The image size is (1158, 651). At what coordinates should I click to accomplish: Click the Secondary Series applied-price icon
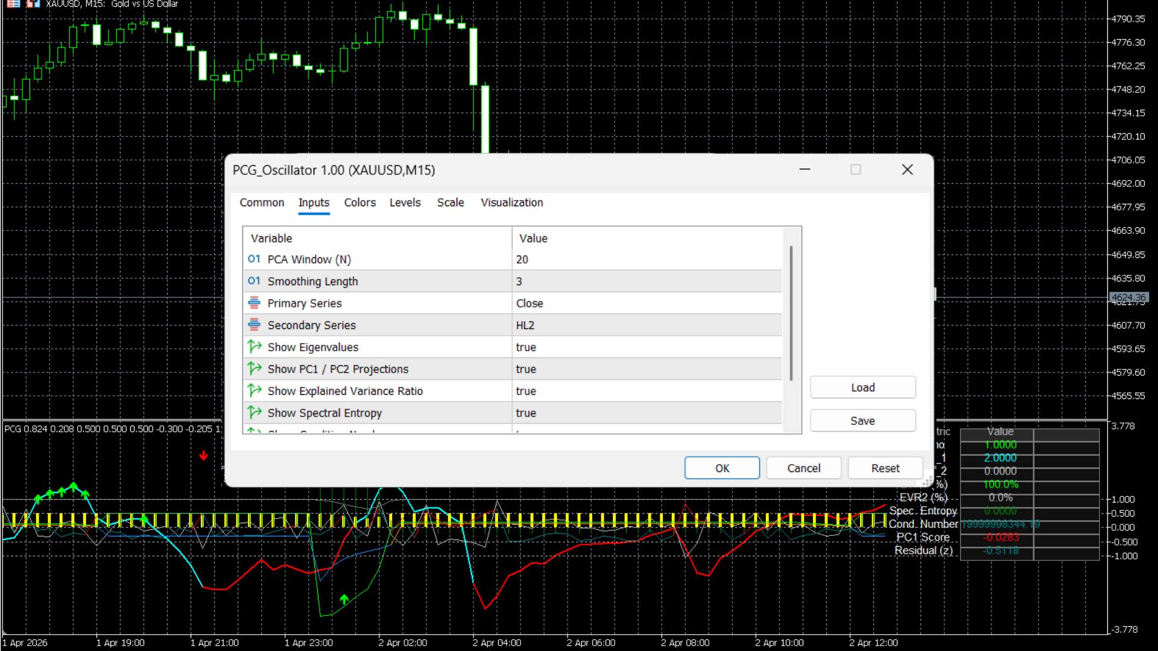(254, 325)
